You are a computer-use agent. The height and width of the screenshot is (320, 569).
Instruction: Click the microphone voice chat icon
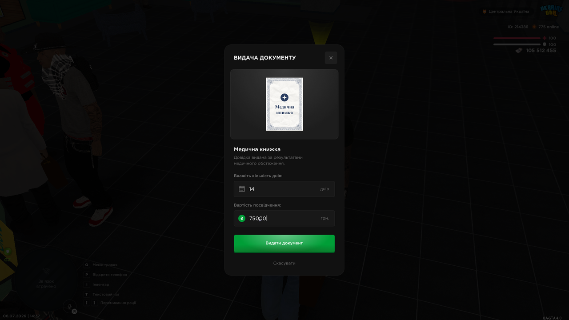pos(69,306)
